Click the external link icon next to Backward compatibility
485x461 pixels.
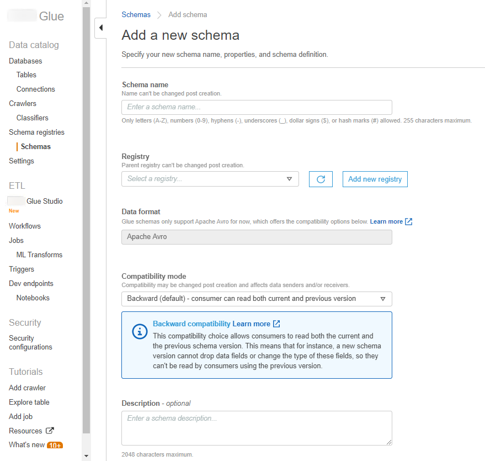point(276,324)
